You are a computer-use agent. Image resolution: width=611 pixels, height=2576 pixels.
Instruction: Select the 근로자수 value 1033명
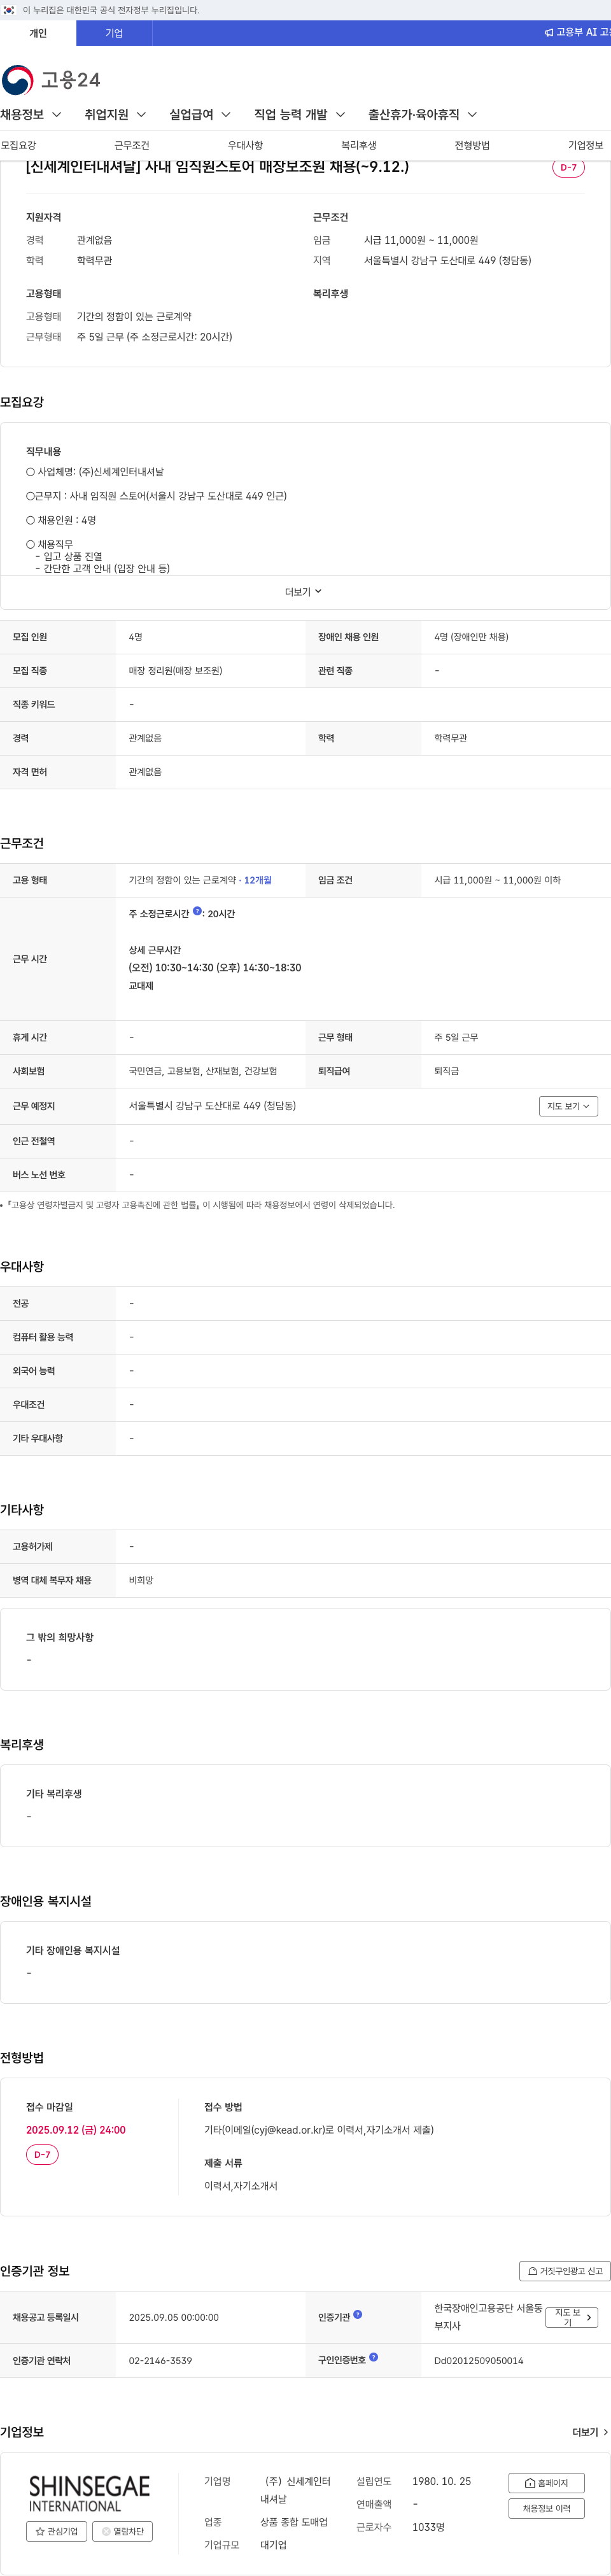[428, 2527]
